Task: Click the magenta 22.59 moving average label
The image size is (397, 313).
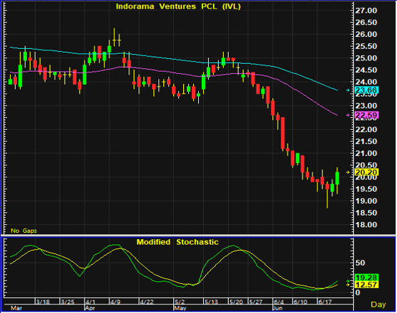Action: 366,115
